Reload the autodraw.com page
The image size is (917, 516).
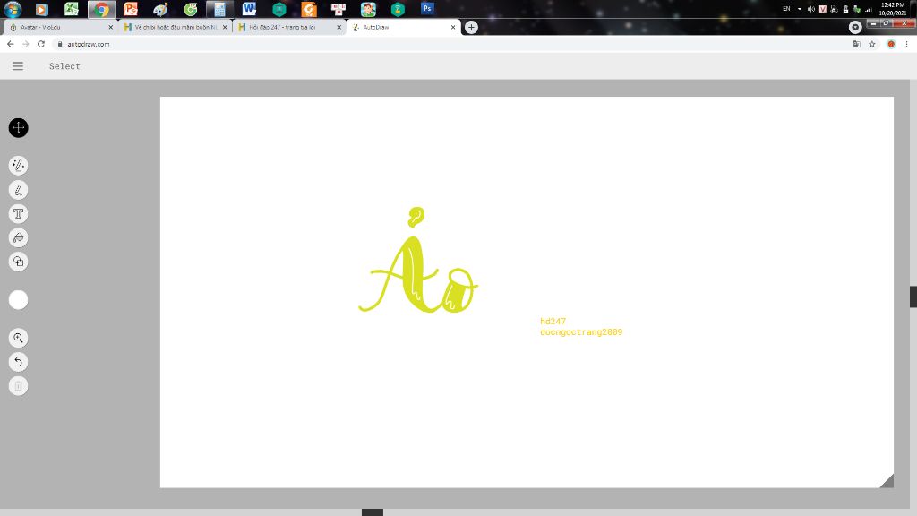(41, 44)
